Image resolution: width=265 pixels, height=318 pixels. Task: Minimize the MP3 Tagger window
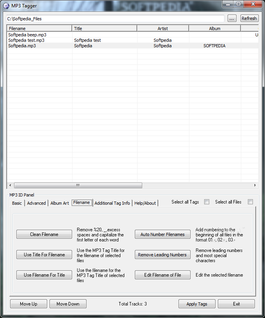tap(228, 4)
